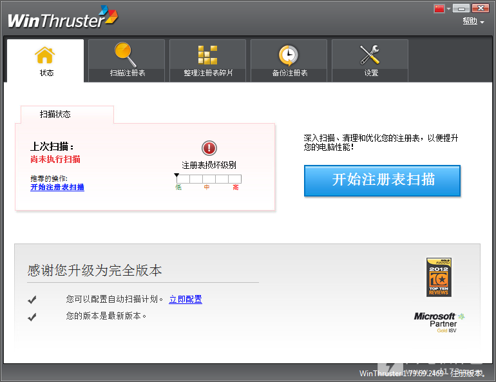The image size is (496, 382).
Task: Minimize the WinThruster window
Action: (x=461, y=8)
